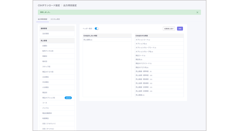Screen dimensions: 239x131
Task: Open 注文管理 in the sidebar
Action: pyautogui.click(x=57, y=34)
